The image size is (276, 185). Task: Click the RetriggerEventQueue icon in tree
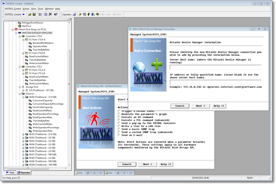click(x=20, y=23)
